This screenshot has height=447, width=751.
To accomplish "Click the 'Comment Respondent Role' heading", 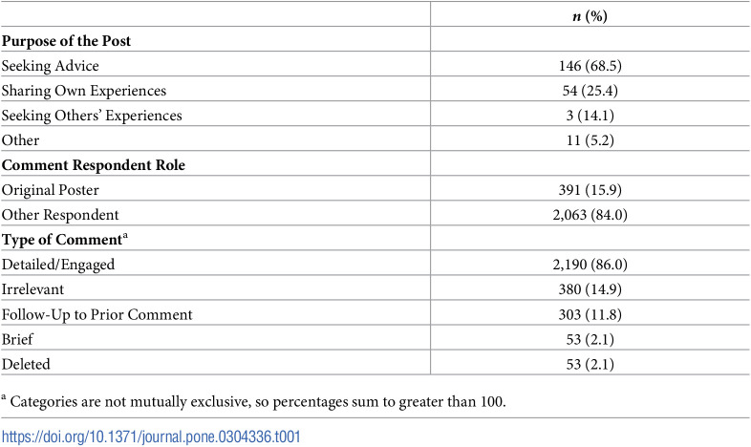I will [94, 165].
